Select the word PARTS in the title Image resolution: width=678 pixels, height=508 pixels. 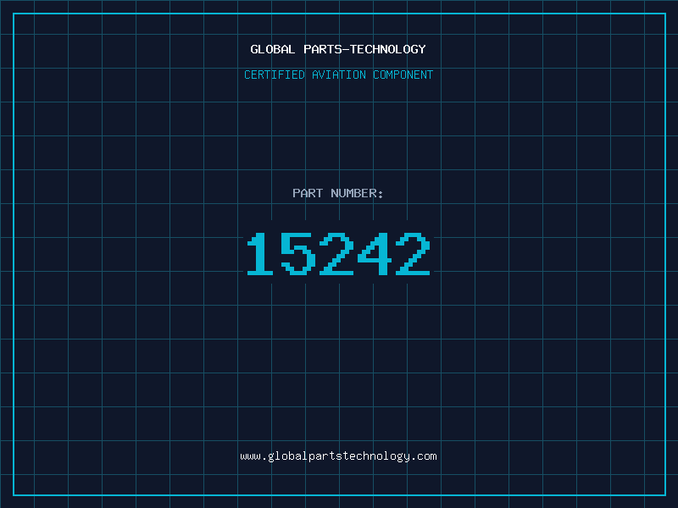(x=323, y=49)
